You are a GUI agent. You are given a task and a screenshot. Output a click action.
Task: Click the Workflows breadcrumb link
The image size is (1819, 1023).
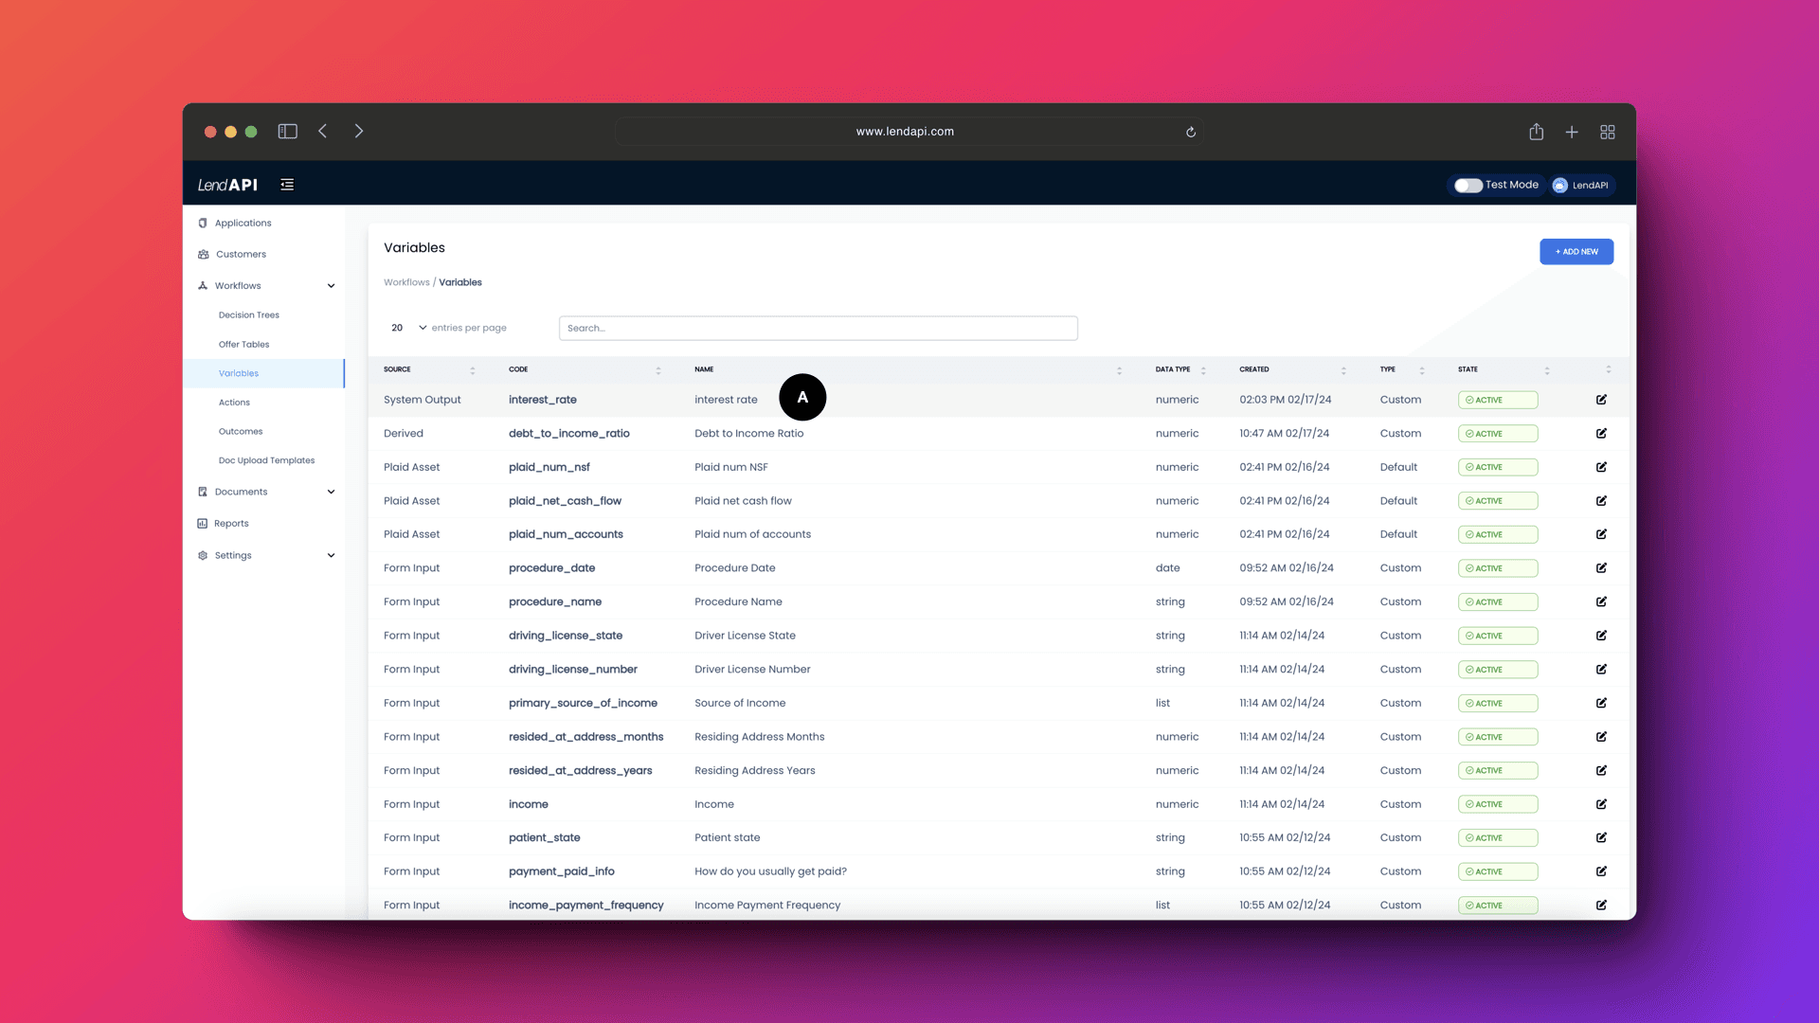coord(406,282)
